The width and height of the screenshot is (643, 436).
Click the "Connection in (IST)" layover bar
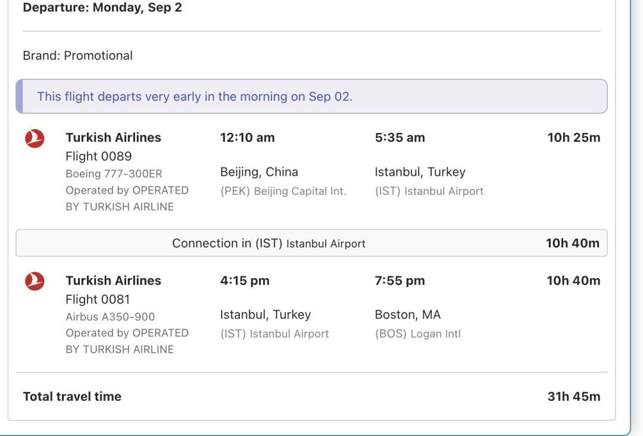coord(311,243)
